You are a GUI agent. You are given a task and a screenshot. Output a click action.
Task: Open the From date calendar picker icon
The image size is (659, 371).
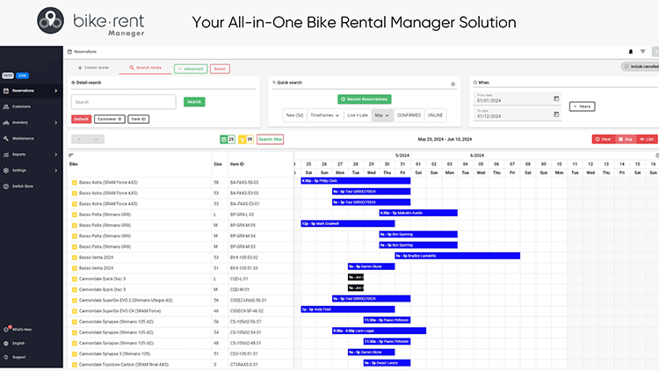(x=556, y=99)
